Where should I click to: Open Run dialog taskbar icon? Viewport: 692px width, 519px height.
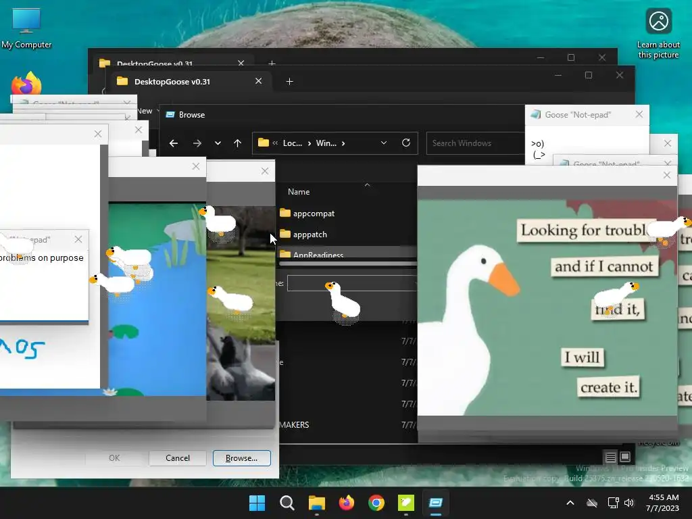click(x=436, y=503)
